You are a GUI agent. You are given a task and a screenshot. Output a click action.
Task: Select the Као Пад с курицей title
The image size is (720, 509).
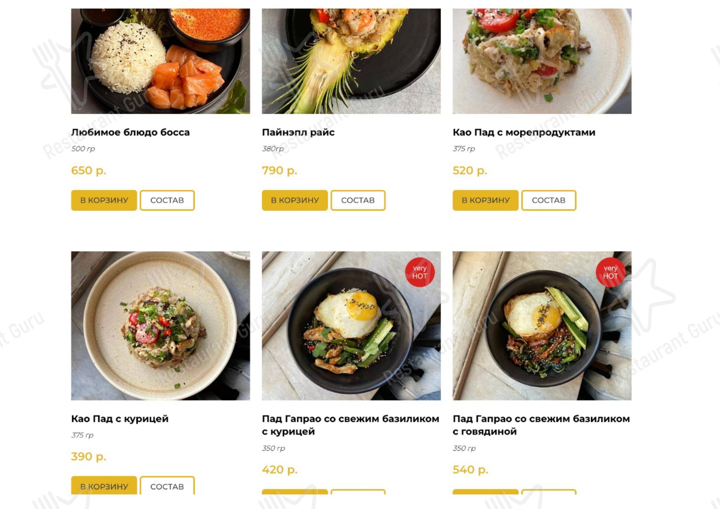click(x=120, y=419)
